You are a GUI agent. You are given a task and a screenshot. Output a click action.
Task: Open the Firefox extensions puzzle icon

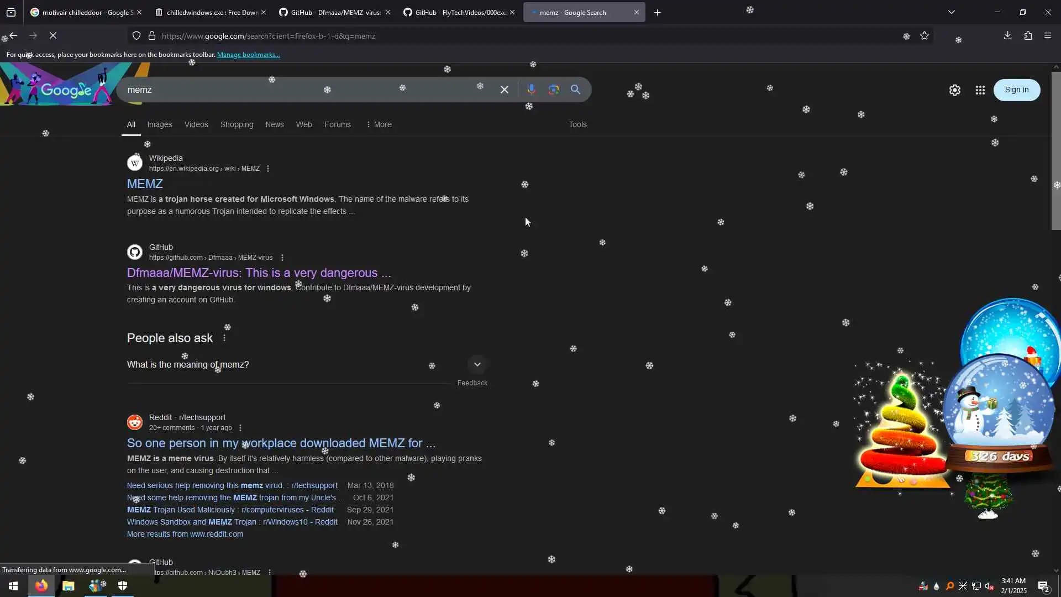point(1028,36)
